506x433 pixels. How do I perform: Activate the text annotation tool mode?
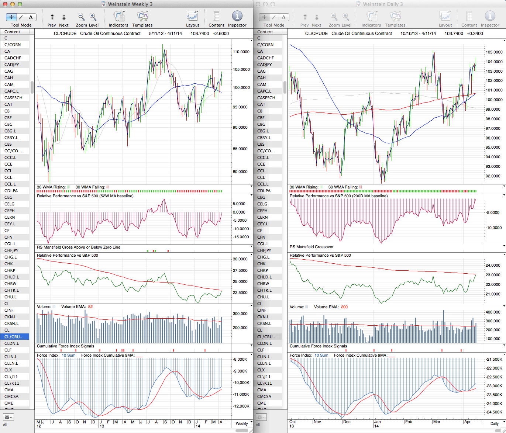[x=31, y=17]
